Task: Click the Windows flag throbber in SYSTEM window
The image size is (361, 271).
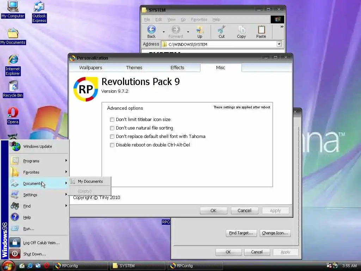Action: [277, 19]
